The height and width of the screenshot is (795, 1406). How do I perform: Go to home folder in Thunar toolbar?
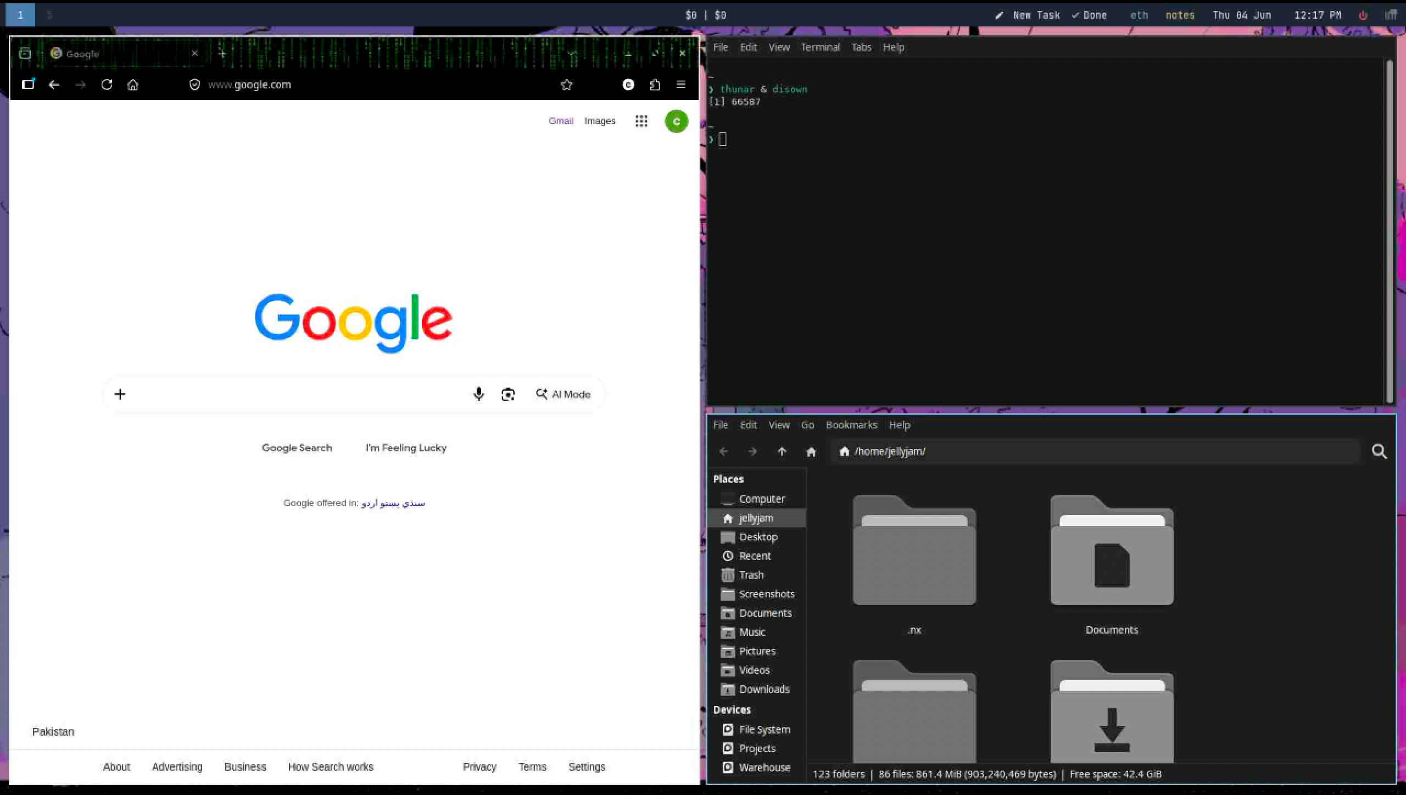tap(811, 451)
